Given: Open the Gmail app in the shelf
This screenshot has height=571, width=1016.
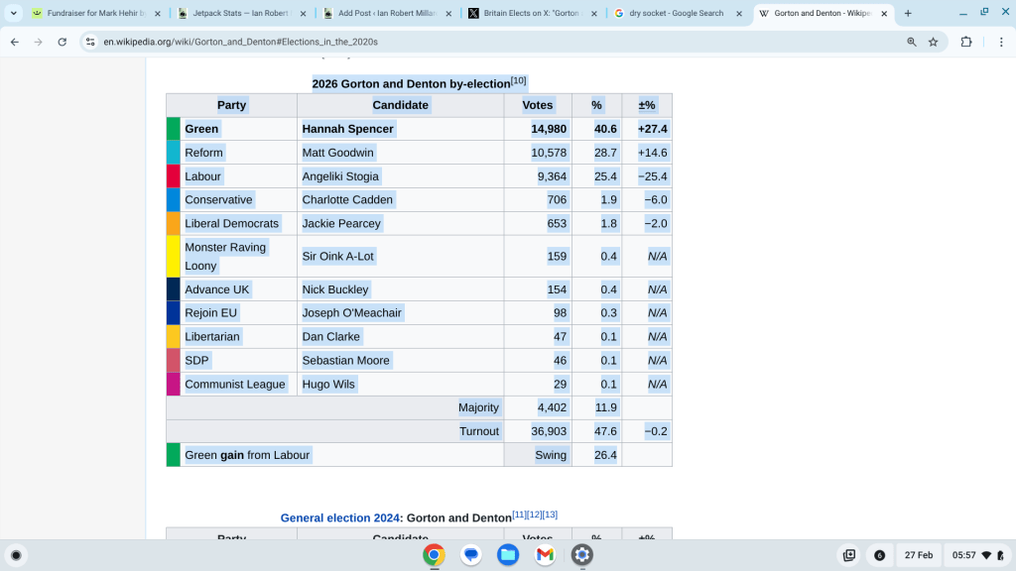Looking at the screenshot, I should [545, 555].
